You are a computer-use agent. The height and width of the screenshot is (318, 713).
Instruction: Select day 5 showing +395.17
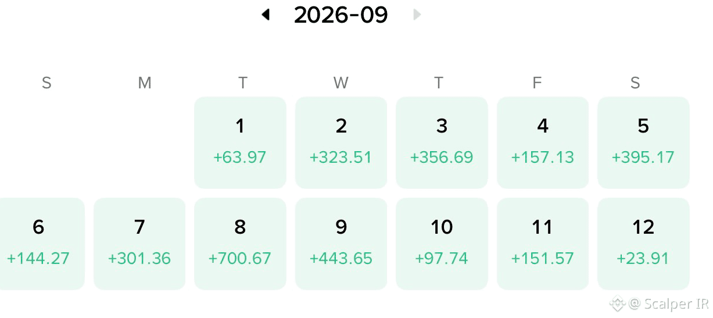pyautogui.click(x=643, y=142)
